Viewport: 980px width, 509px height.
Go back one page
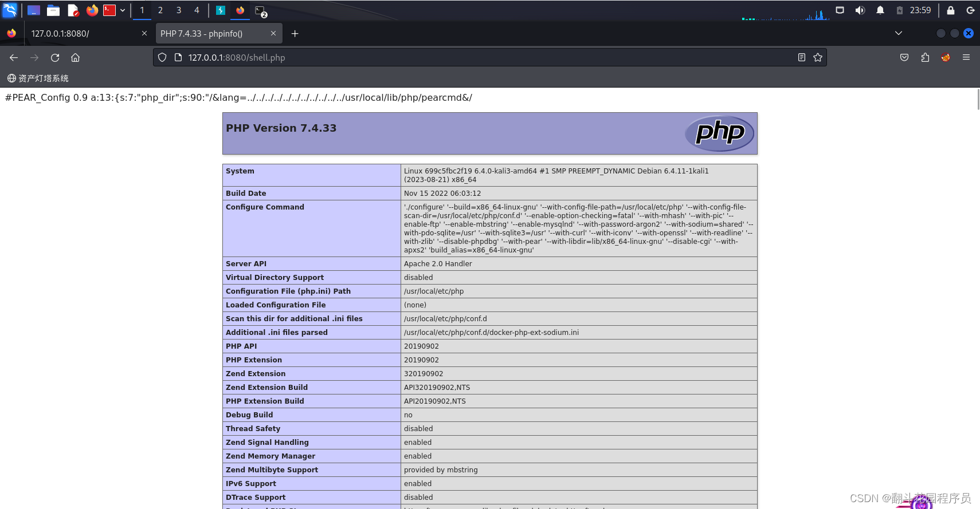coord(14,57)
